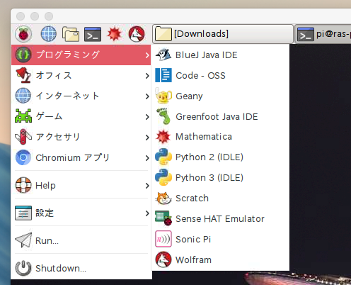
Task: Launch BlueJ Java IDE from its label
Action: click(207, 55)
